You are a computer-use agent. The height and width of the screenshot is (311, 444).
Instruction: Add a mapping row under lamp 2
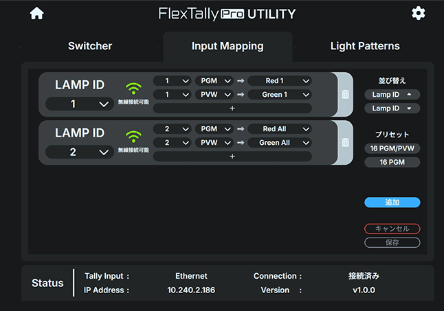coord(232,156)
